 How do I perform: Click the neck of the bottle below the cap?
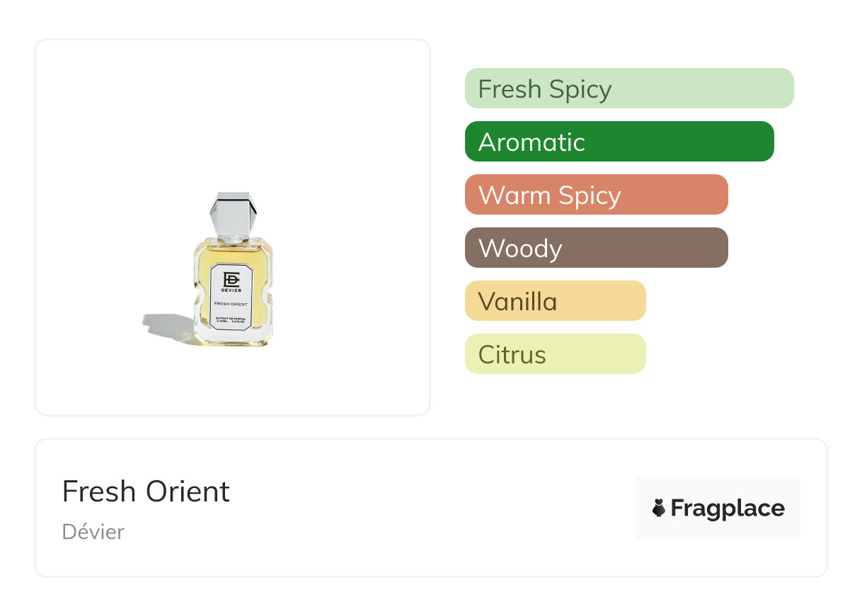[x=232, y=239]
